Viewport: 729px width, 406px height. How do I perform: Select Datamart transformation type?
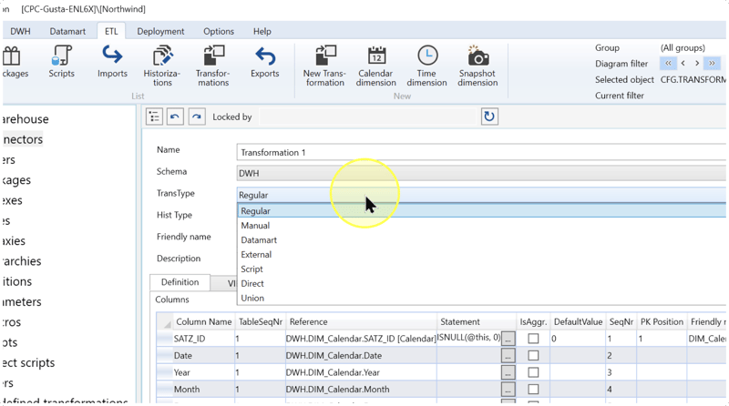(482, 240)
